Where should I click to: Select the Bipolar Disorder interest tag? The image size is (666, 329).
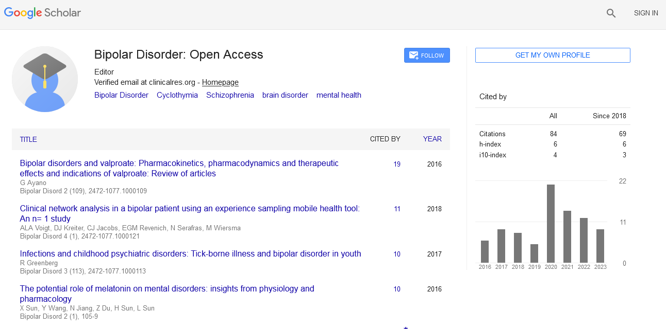point(121,95)
